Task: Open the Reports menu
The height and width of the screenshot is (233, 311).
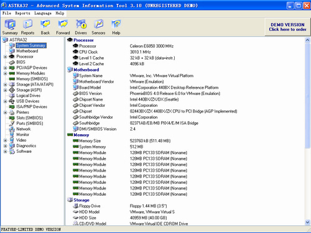Action: pos(22,13)
